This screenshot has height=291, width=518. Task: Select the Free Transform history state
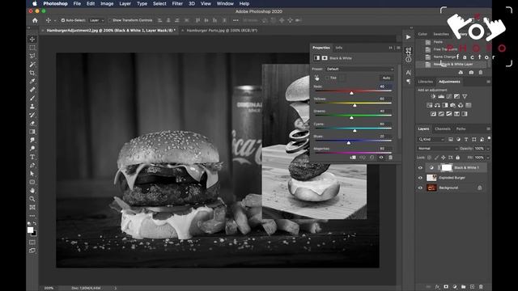point(445,49)
